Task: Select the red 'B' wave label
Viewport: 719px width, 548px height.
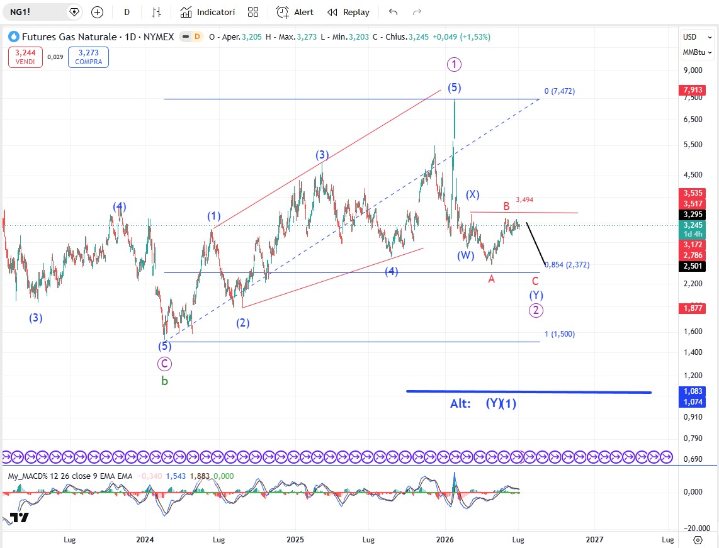Action: point(506,206)
